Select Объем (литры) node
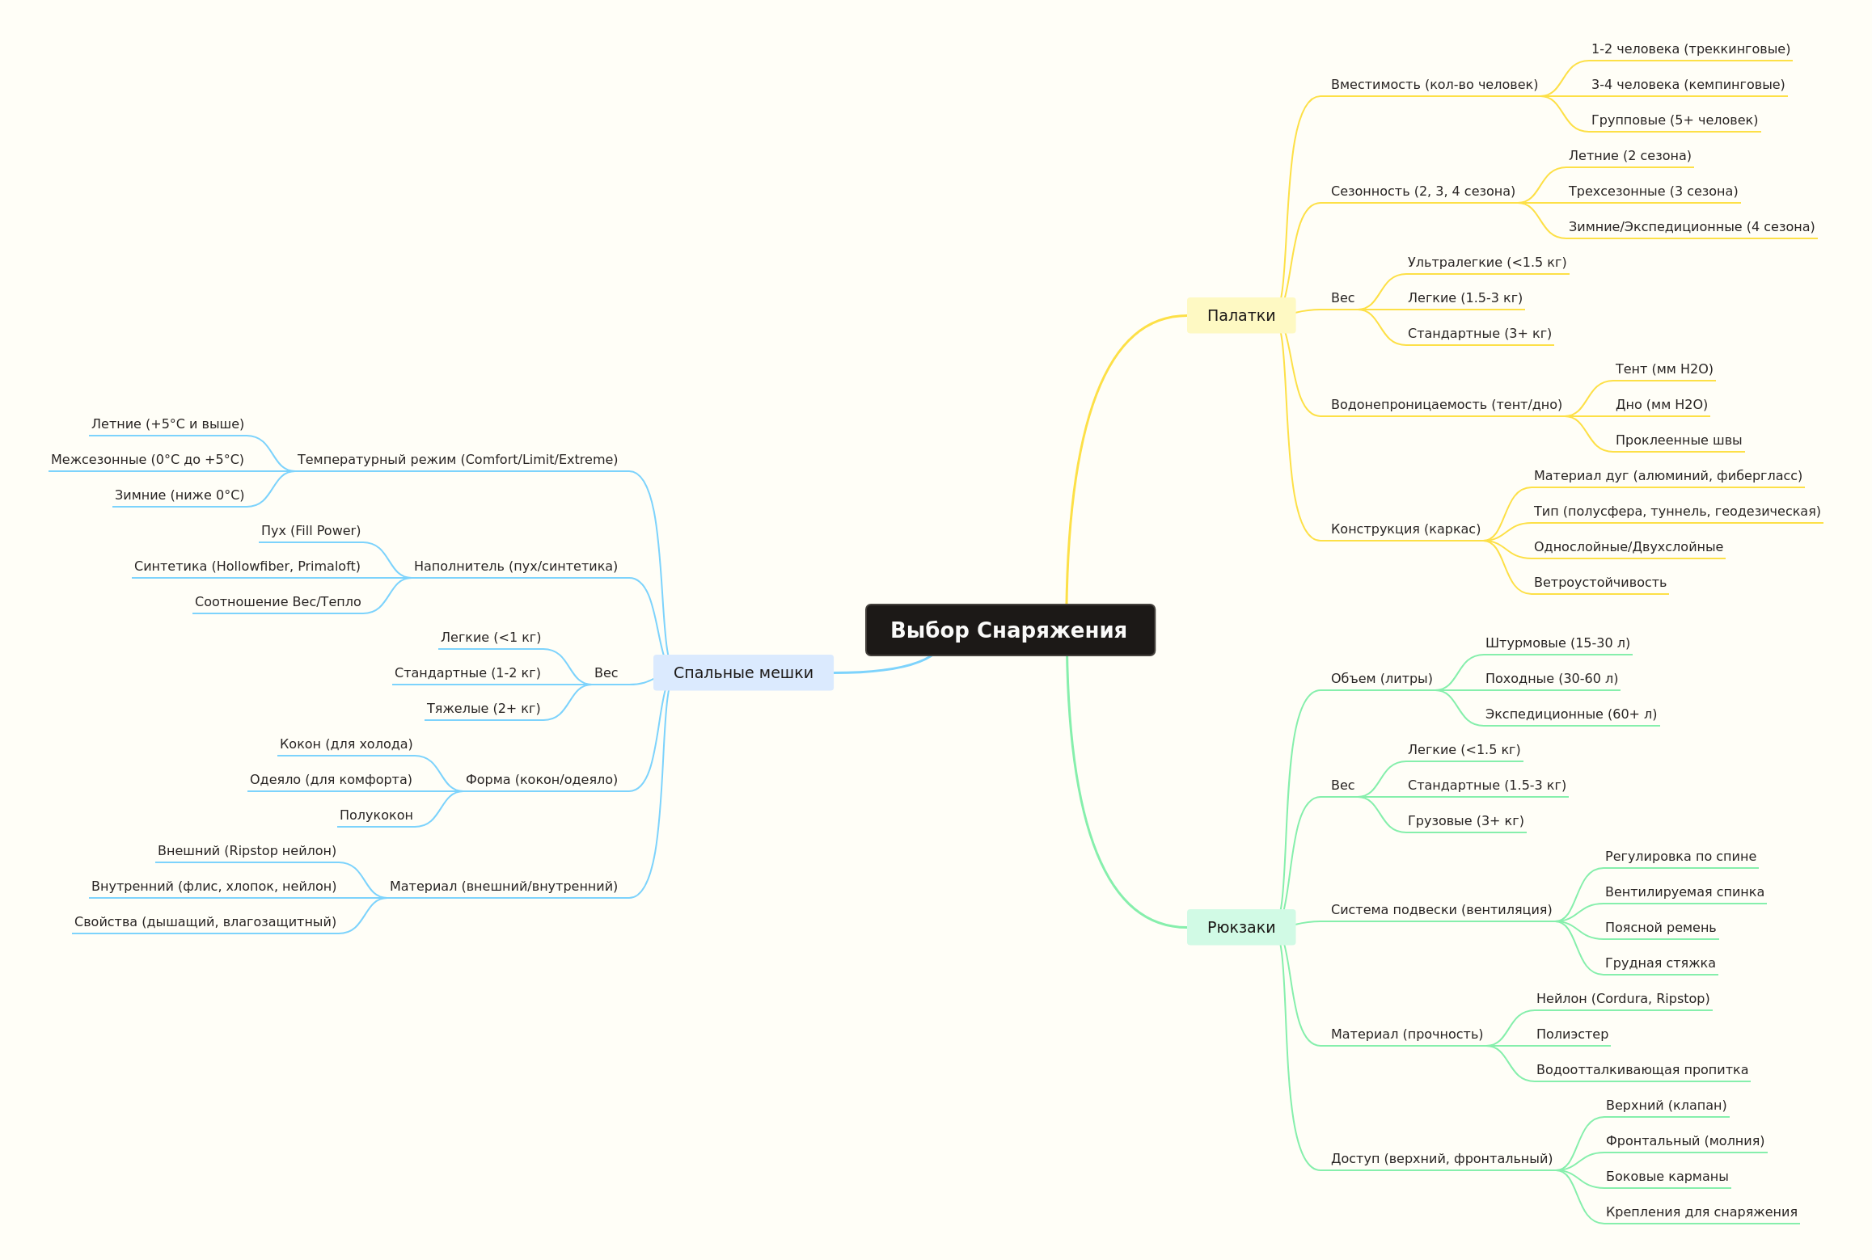 click(x=1381, y=679)
